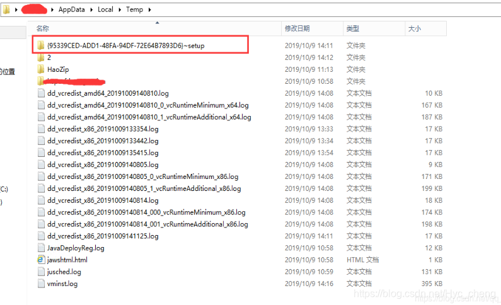Expand the arrow after the Temp breadcrumb
This screenshot has width=501, height=305.
coord(149,9)
